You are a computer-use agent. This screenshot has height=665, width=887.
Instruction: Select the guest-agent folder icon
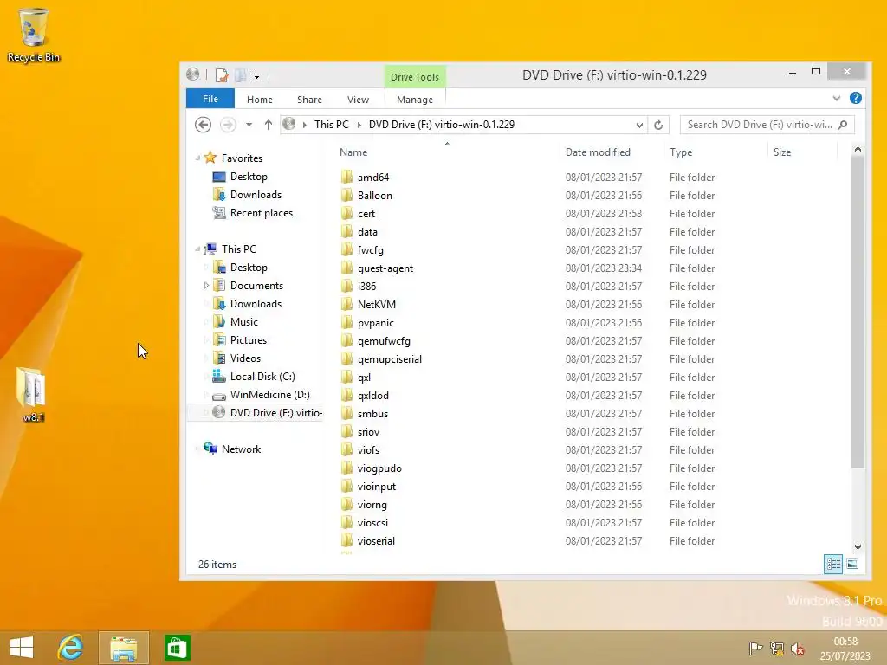click(x=346, y=268)
